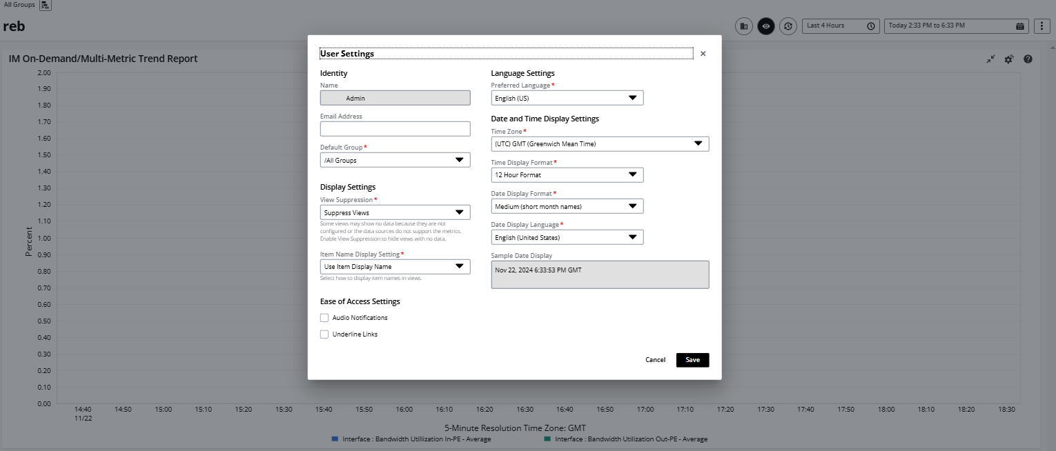Open the View Suppression dropdown
This screenshot has height=451, width=1056.
tap(395, 212)
